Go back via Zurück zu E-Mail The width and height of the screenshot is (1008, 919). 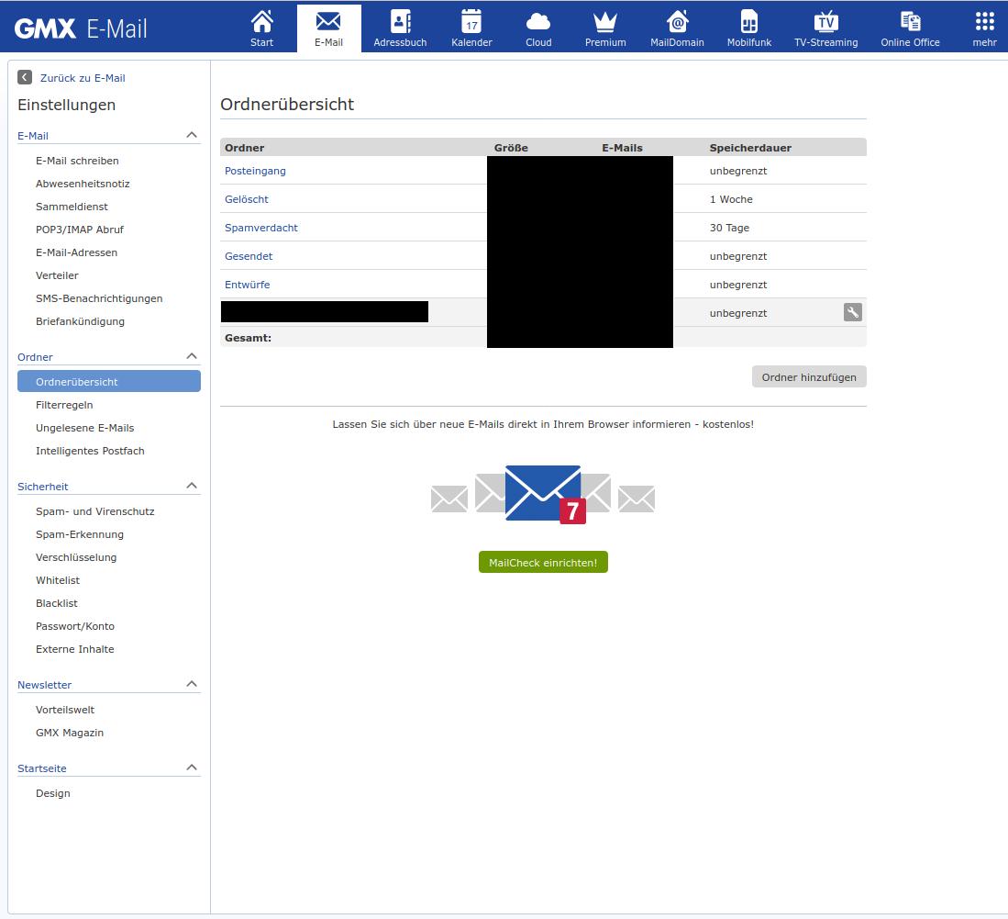tap(82, 78)
